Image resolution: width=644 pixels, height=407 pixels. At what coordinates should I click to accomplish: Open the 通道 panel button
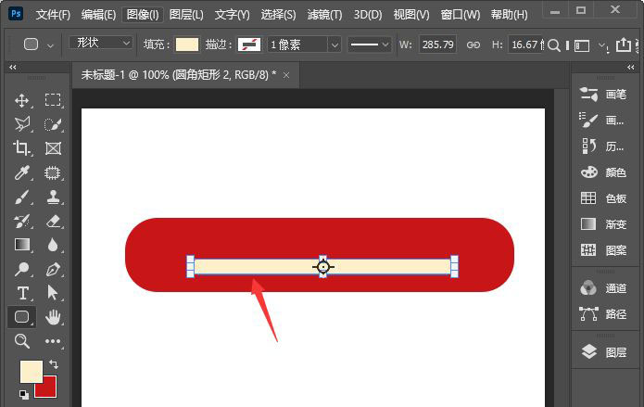pos(607,288)
